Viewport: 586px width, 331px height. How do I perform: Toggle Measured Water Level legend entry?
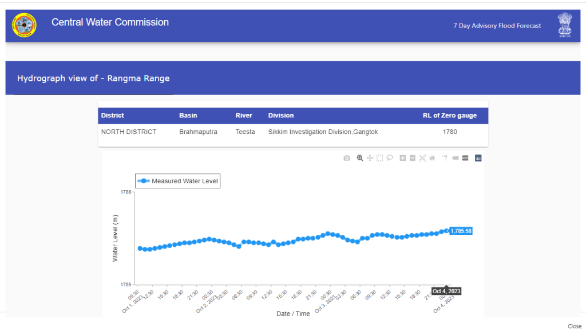point(177,181)
